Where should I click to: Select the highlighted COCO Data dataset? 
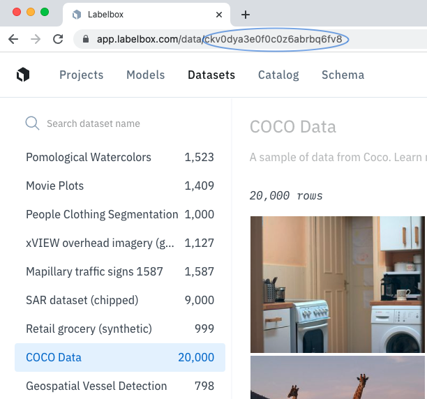pyautogui.click(x=120, y=357)
